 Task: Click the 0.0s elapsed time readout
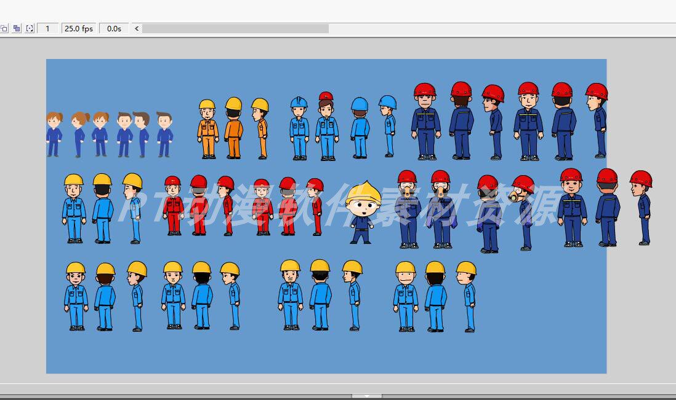point(115,28)
